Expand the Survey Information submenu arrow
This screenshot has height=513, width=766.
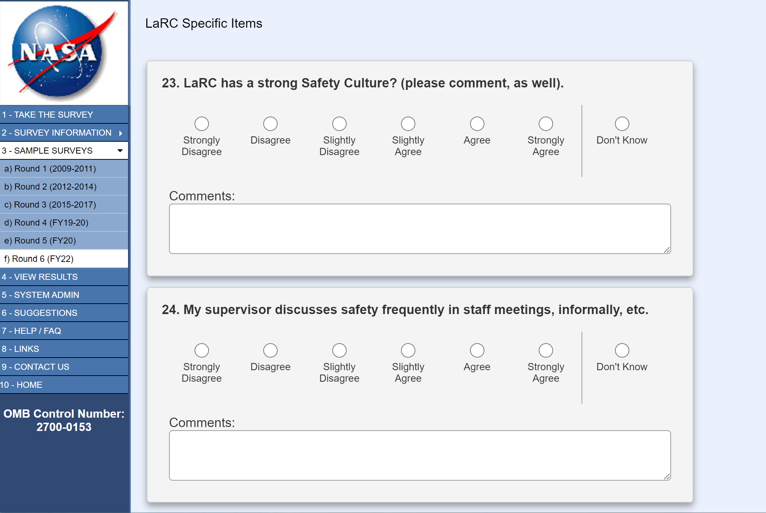tap(121, 133)
